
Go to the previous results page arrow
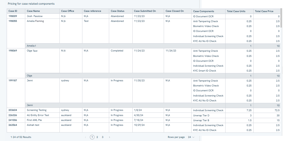(x=86, y=137)
